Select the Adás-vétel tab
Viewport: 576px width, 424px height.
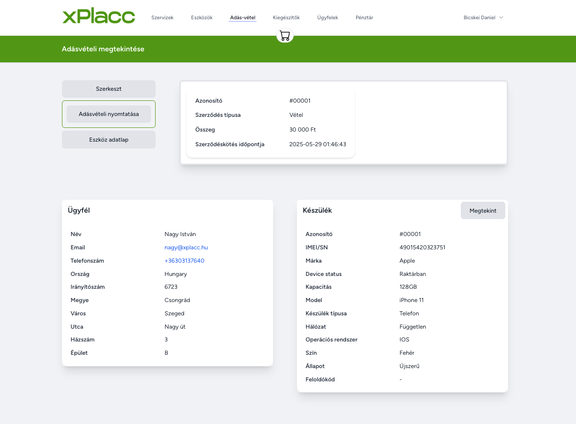click(243, 17)
